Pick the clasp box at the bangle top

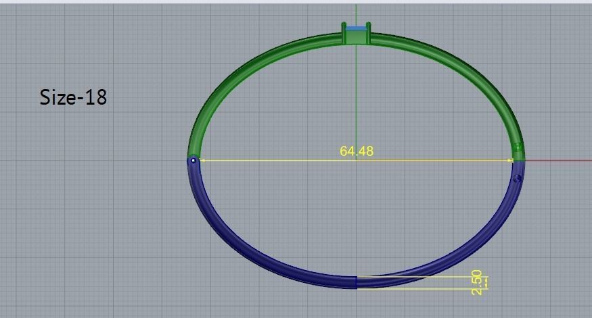coord(357,34)
